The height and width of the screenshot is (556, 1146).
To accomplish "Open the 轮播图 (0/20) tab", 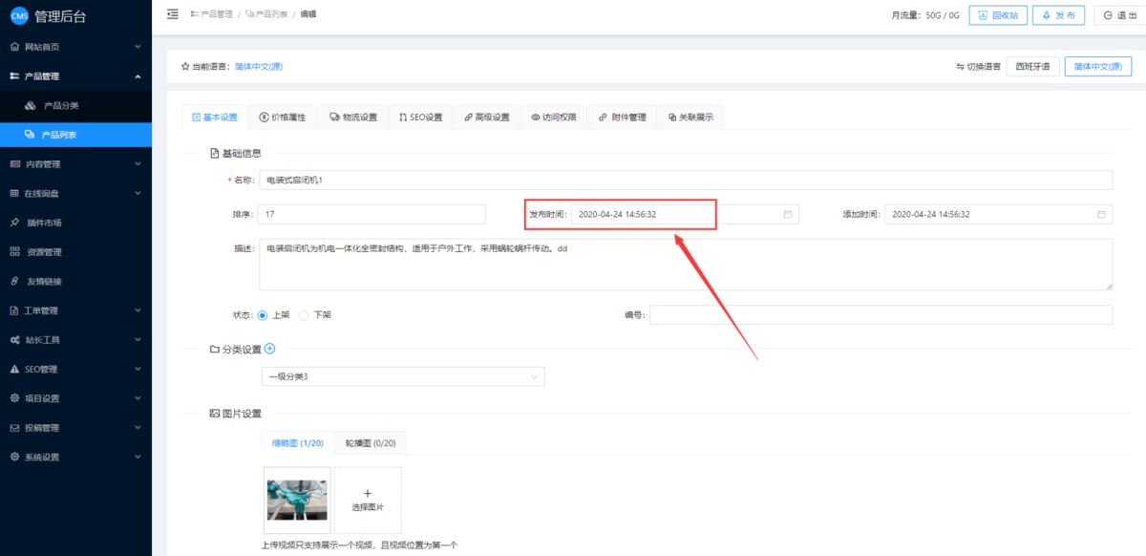I will tap(371, 443).
